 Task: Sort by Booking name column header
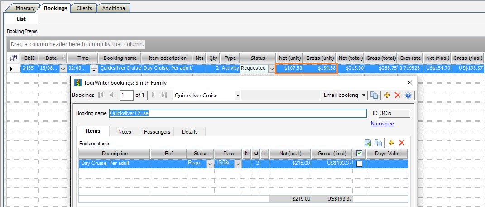point(120,58)
